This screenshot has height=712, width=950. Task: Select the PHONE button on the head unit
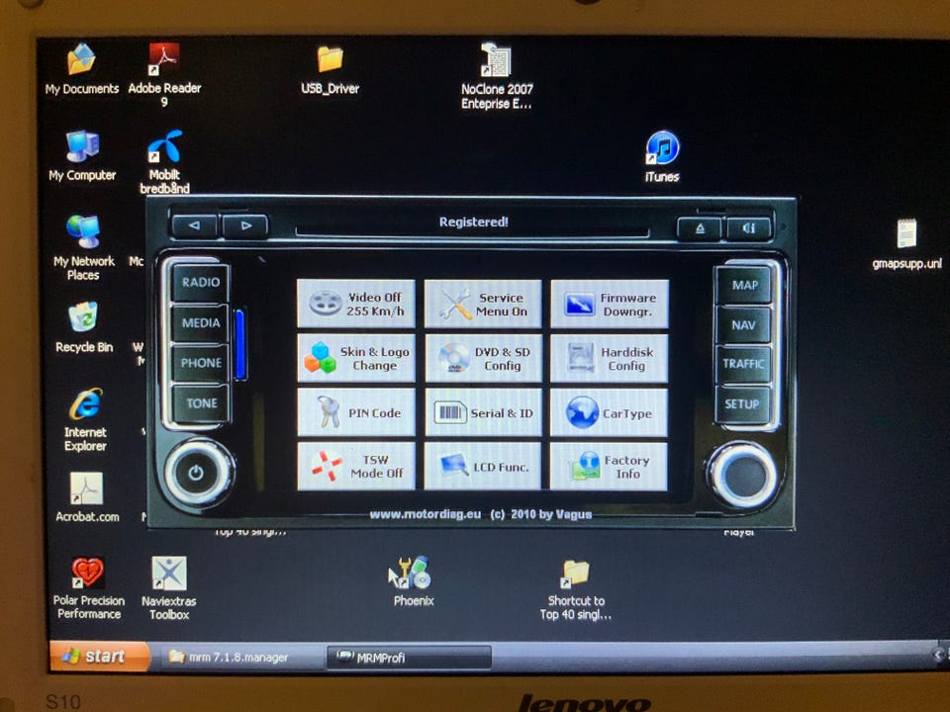201,363
